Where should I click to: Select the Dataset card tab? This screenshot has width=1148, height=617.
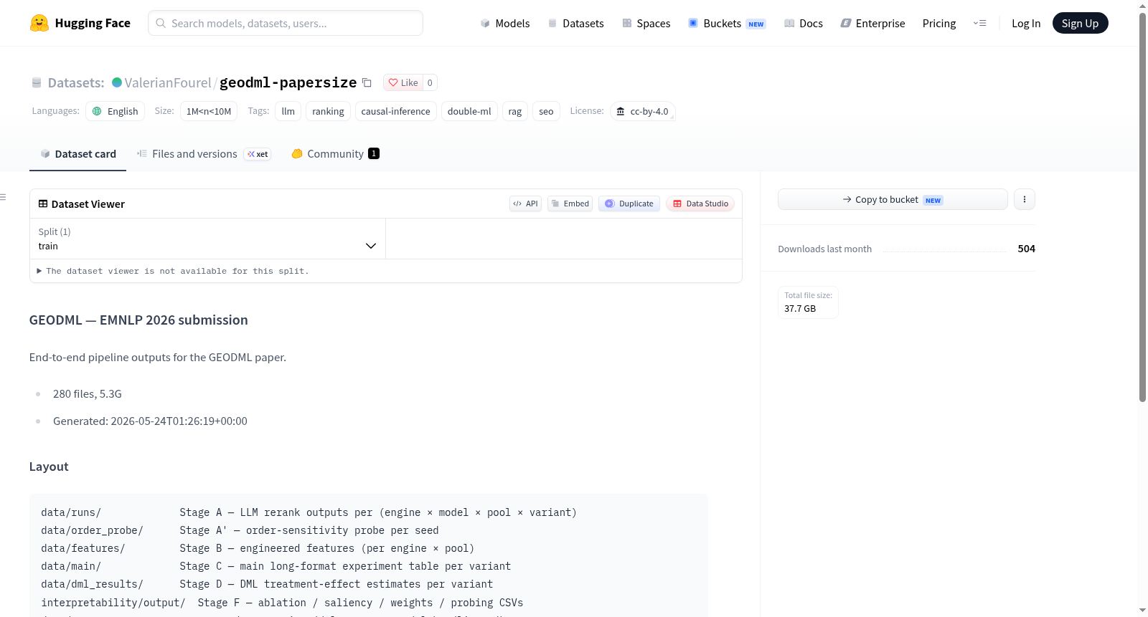77,154
